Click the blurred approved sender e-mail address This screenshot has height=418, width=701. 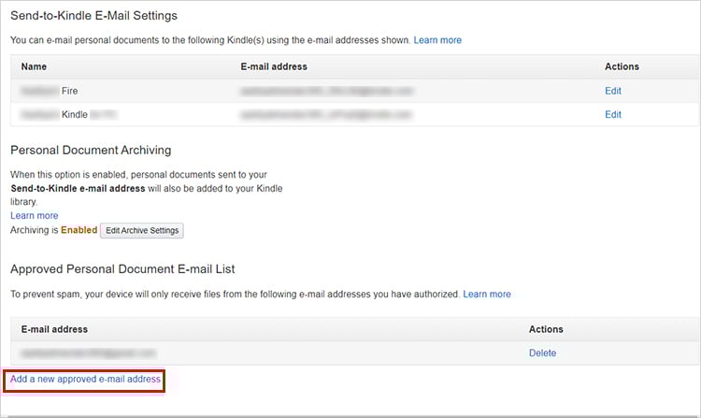tap(88, 353)
